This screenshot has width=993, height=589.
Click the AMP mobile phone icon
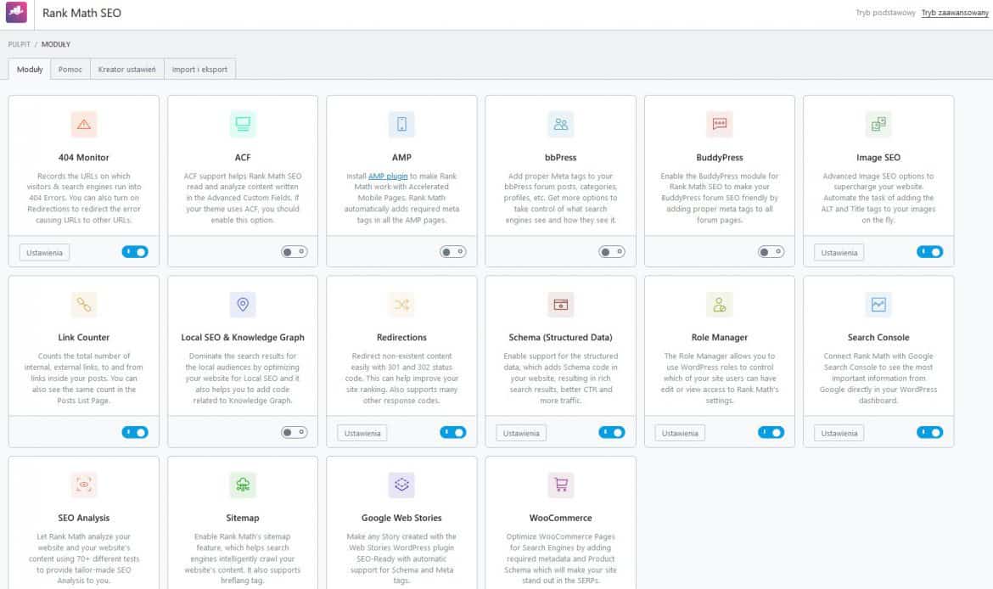(401, 124)
